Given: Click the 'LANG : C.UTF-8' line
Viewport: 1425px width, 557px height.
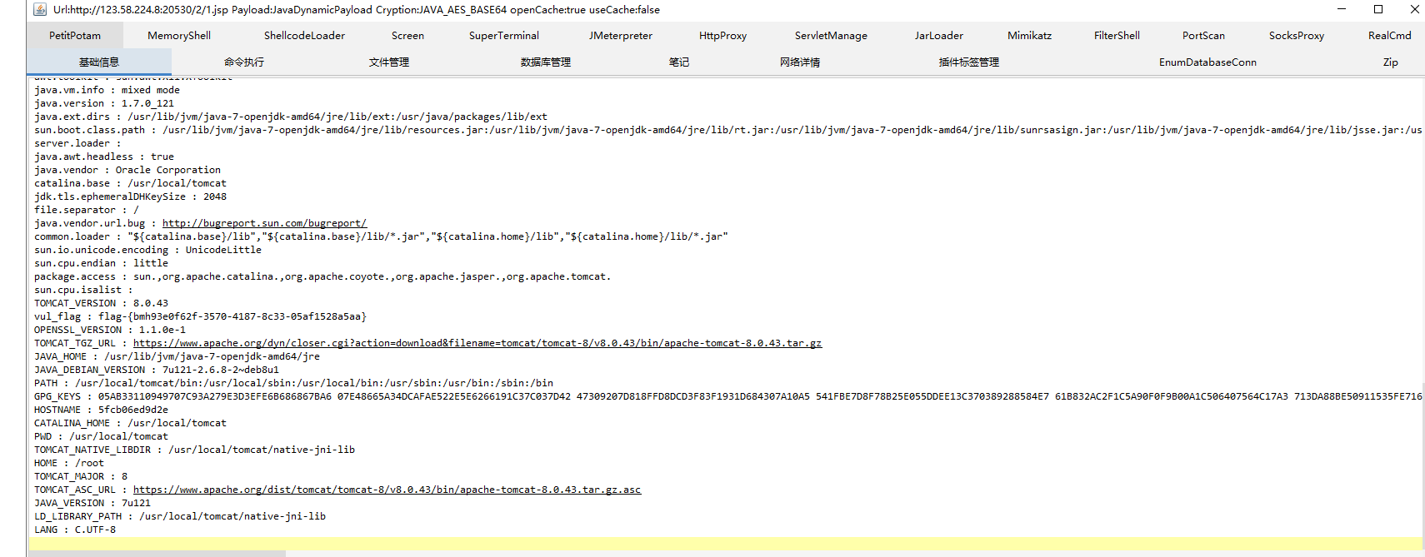Looking at the screenshot, I should [x=75, y=530].
